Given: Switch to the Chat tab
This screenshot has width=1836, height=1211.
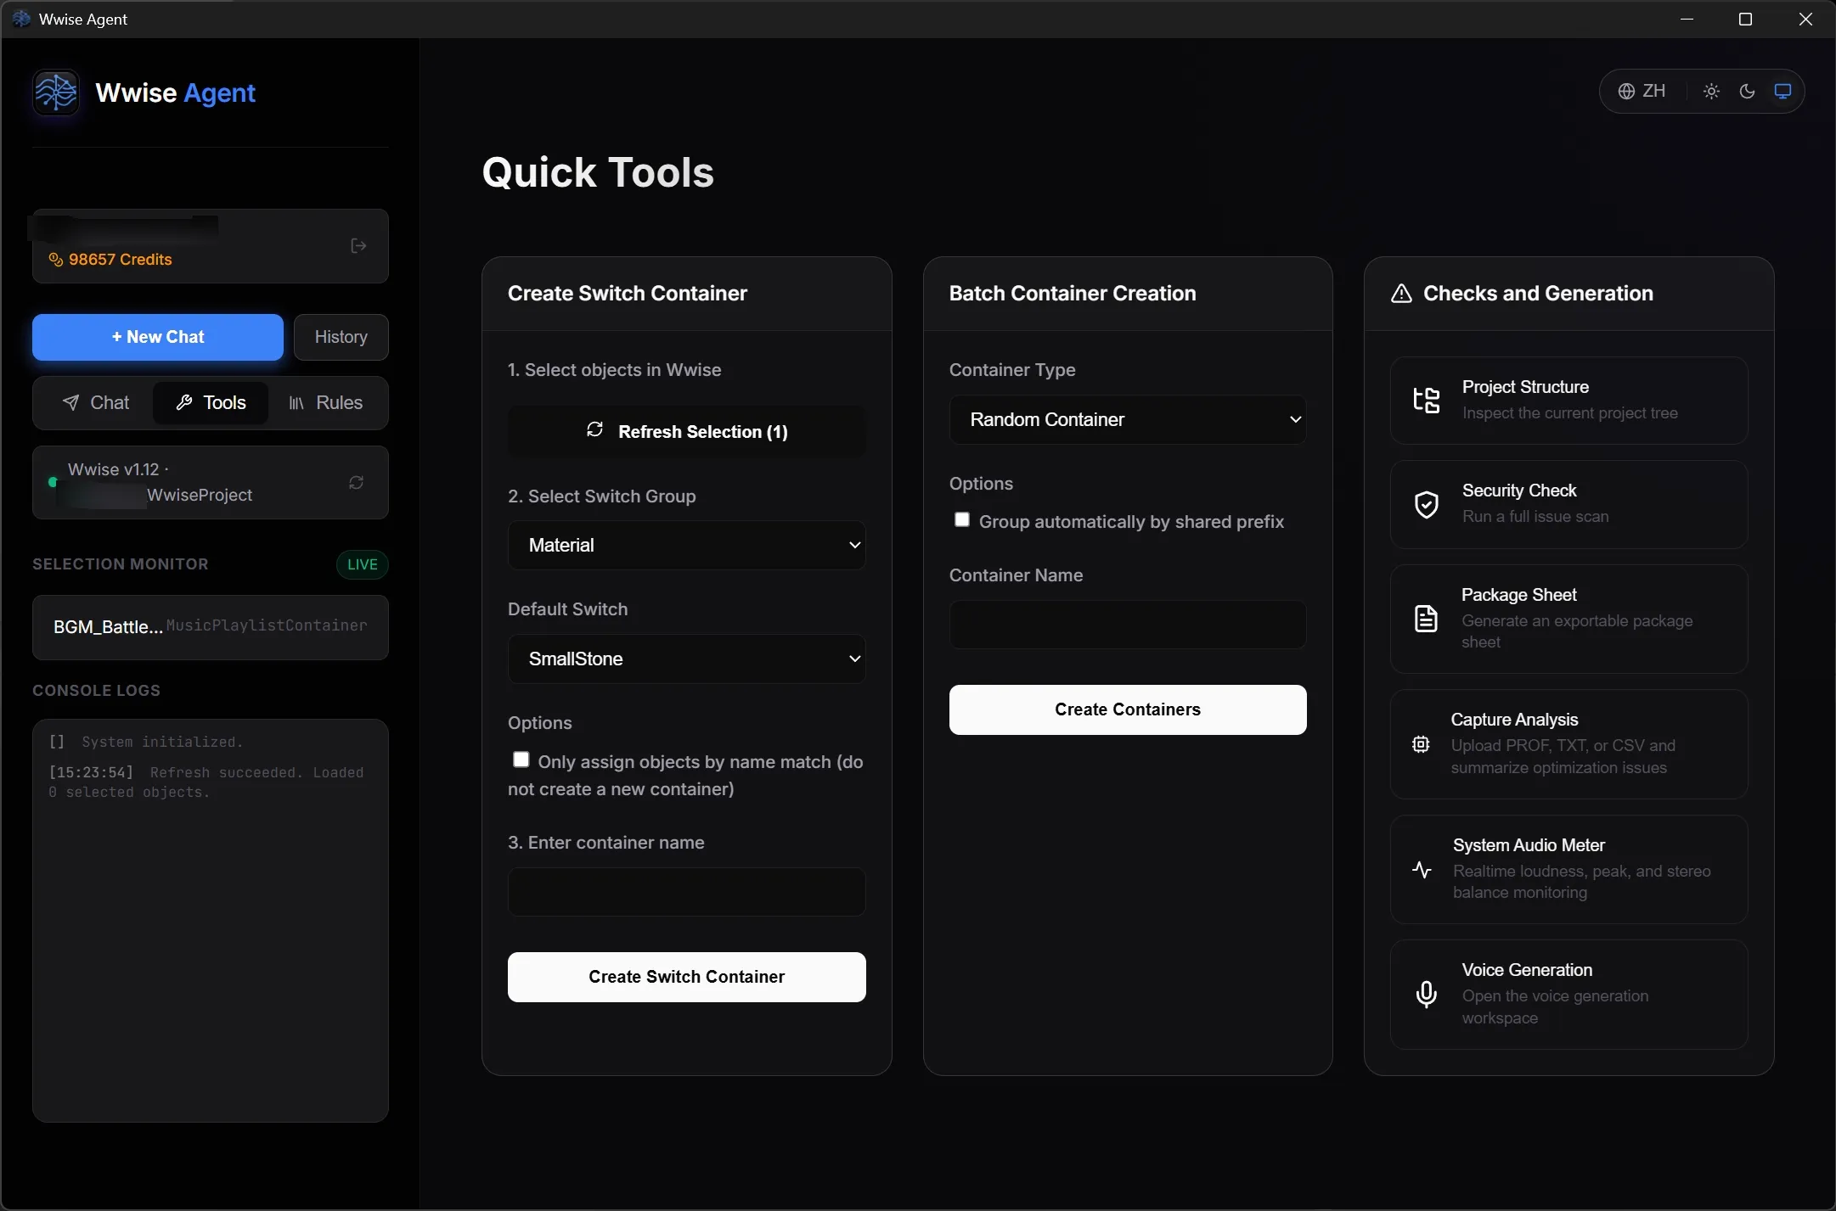Looking at the screenshot, I should coord(96,402).
